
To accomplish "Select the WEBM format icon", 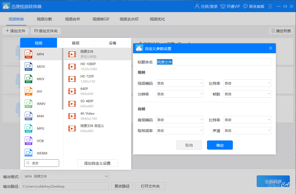I will [x=28, y=153].
